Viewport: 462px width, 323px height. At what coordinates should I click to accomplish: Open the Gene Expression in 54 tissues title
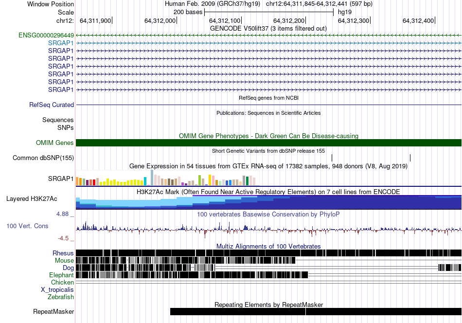coord(268,166)
